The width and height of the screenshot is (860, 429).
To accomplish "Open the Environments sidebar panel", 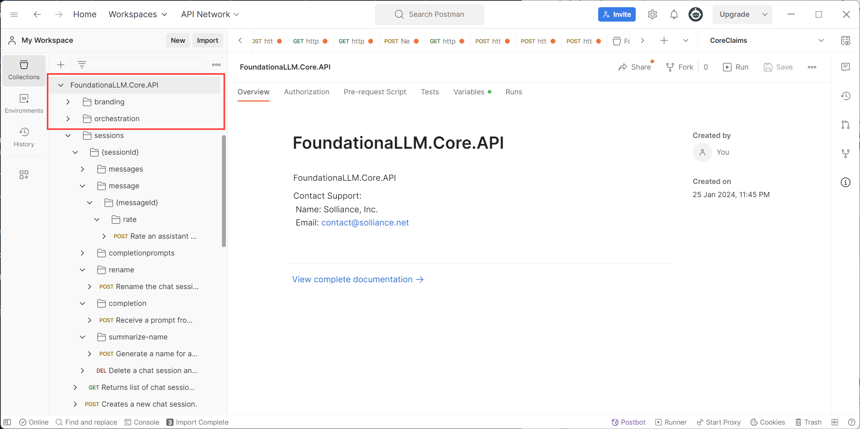I will [x=24, y=104].
